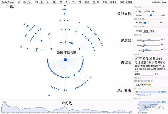Click keyword 计时收费
Viewport: 168px width, 114px height.
pyautogui.click(x=152, y=63)
